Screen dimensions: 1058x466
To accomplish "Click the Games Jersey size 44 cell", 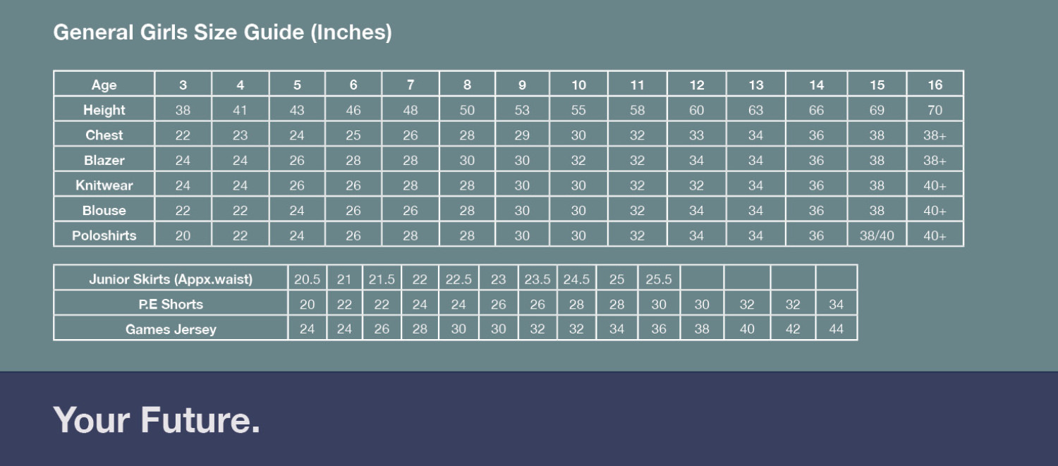I will [836, 329].
